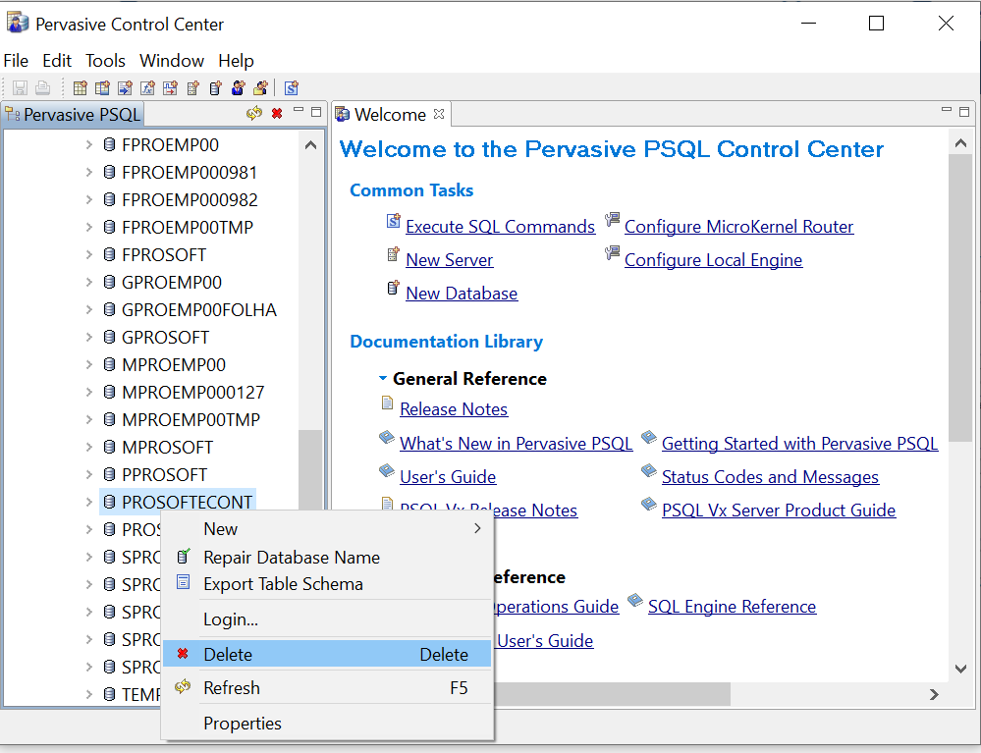The height and width of the screenshot is (753, 981).
Task: Open Getting Started with Pervasive PSQL
Action: [799, 444]
